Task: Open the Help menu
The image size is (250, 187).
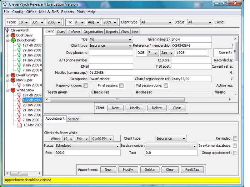Action: point(91,12)
